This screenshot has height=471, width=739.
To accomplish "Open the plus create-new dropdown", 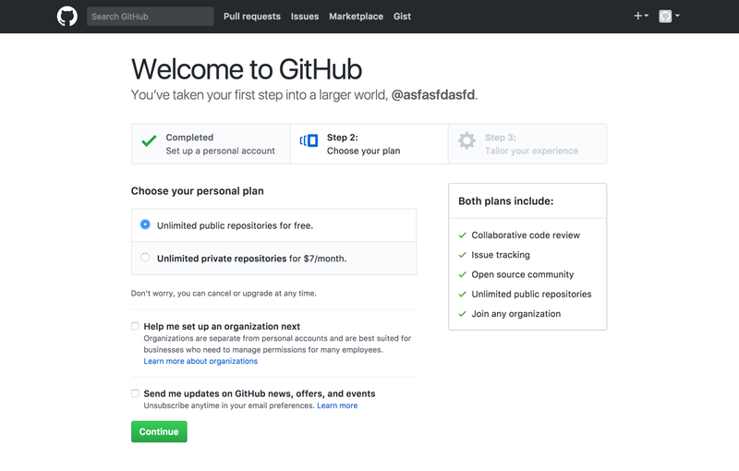I will [x=641, y=16].
